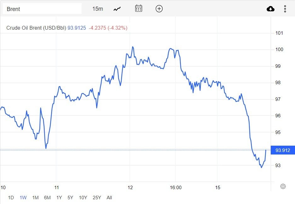Switch to the 6M time range
The image size is (295, 204).
pyautogui.click(x=47, y=198)
